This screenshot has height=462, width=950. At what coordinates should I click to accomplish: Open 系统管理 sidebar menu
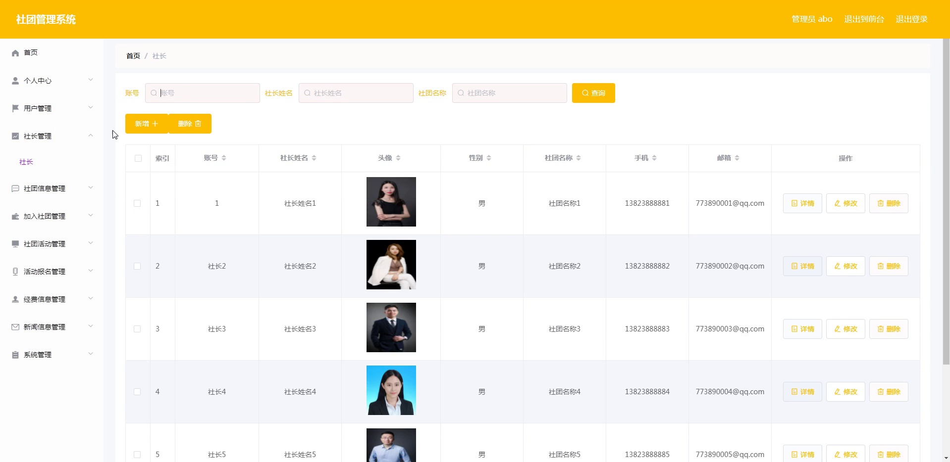point(52,355)
